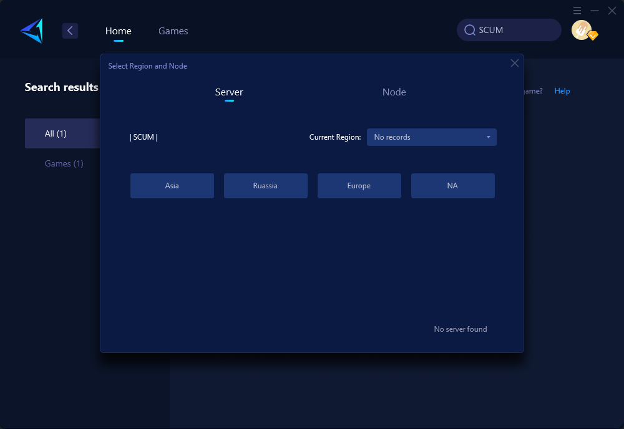Click the Select Region and Node title
This screenshot has width=624, height=429.
148,66
